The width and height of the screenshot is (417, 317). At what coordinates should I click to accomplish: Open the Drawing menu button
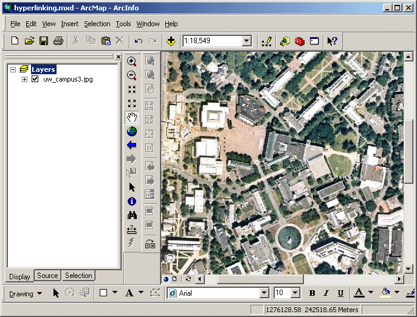click(26, 293)
